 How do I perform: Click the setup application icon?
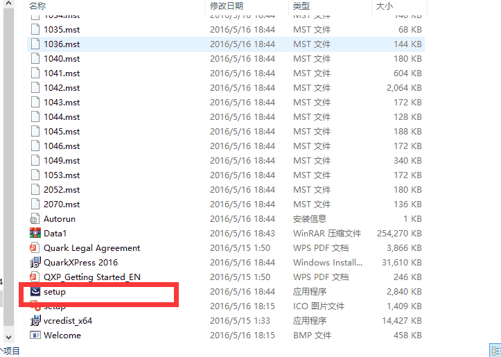pos(35,291)
